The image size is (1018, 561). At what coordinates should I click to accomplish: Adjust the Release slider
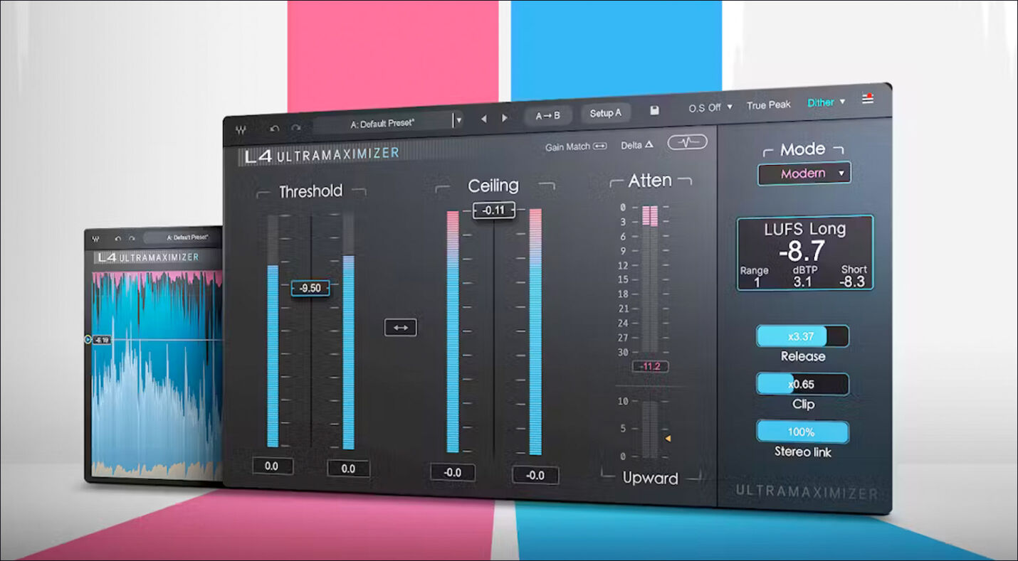(x=802, y=336)
